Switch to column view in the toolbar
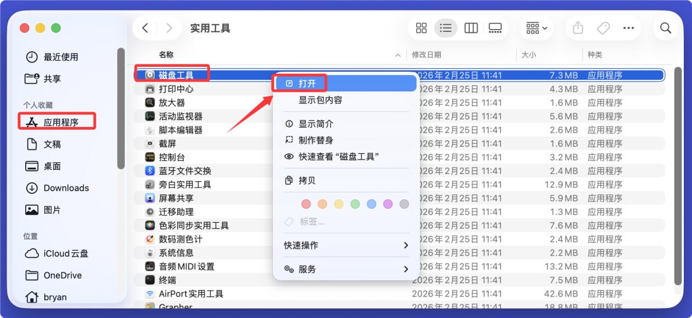 471,27
